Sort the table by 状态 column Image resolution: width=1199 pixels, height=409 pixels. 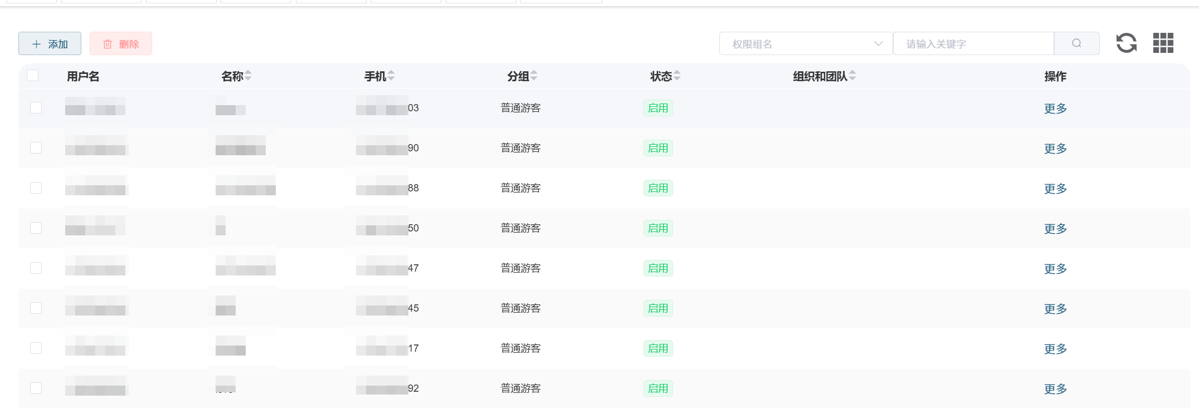(677, 76)
